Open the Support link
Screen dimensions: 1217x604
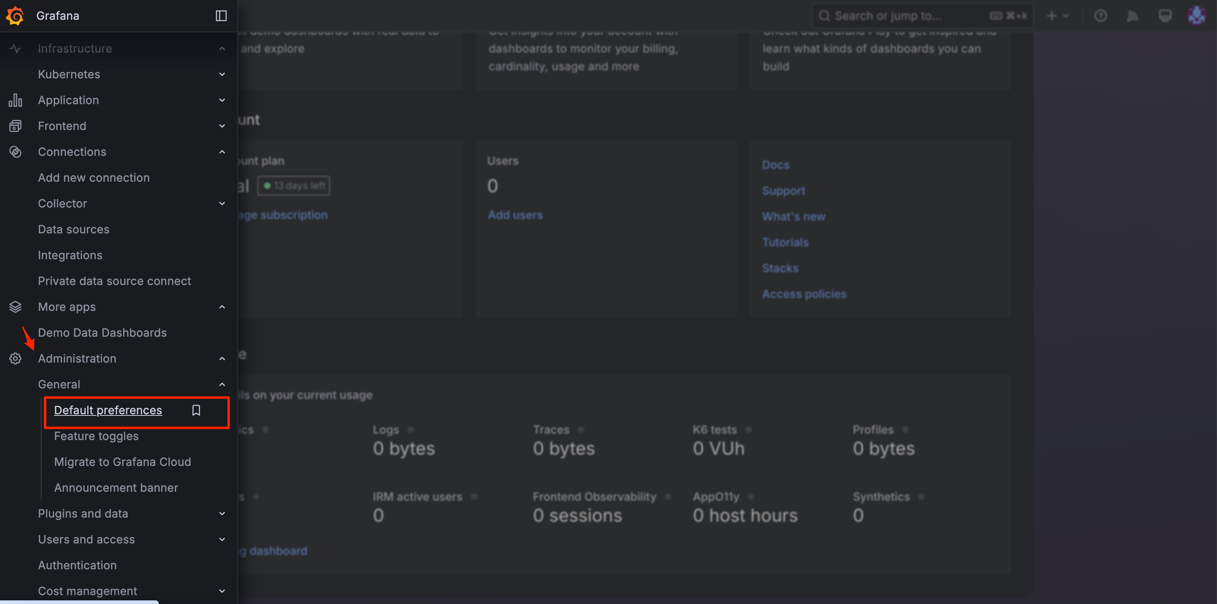pyautogui.click(x=783, y=191)
